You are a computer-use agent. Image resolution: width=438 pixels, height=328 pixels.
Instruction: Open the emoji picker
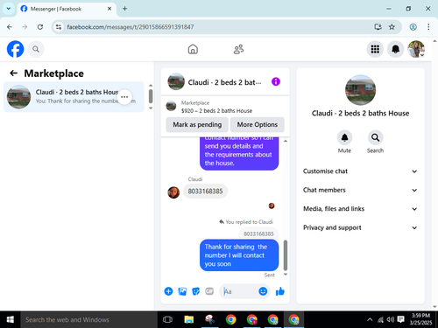263,291
